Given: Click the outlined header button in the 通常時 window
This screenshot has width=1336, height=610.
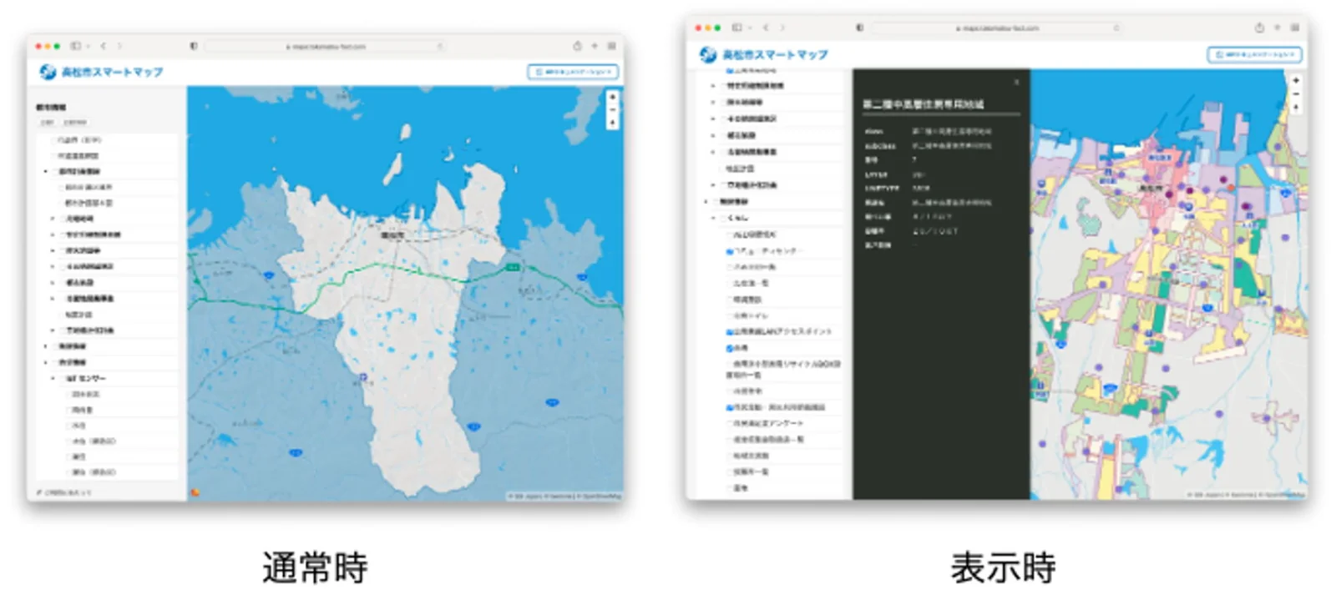Looking at the screenshot, I should click(x=573, y=72).
